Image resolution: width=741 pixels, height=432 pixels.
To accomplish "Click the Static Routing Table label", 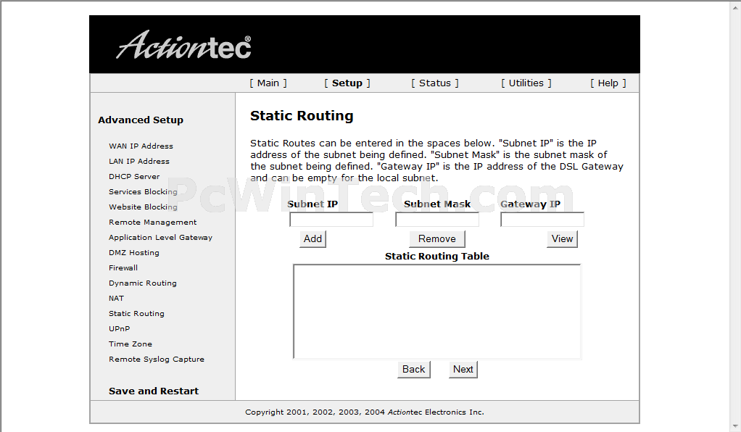I will [x=437, y=256].
